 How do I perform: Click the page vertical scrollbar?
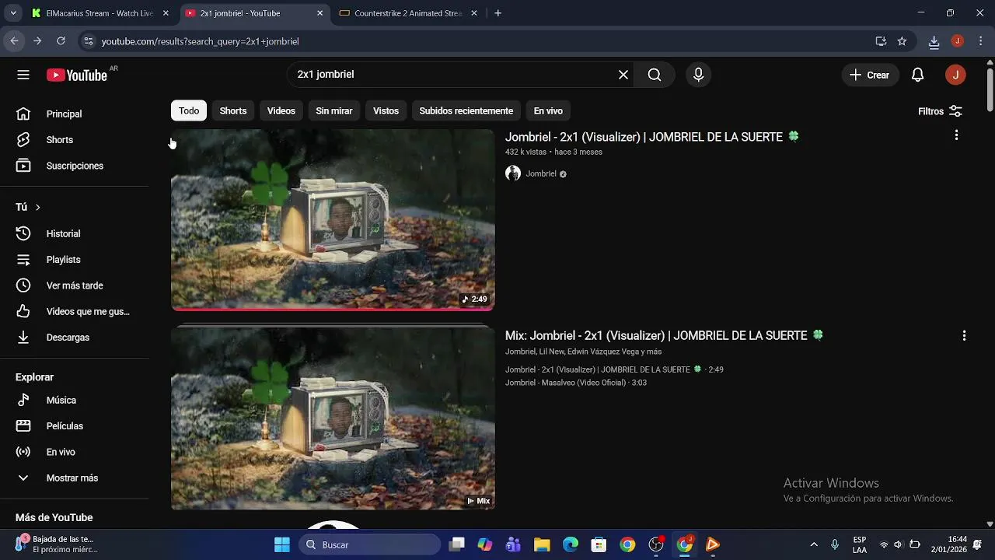coord(990,89)
